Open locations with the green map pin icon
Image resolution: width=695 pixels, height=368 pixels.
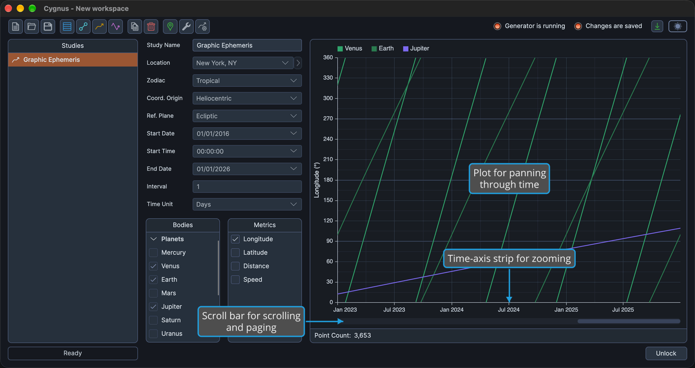[x=170, y=27]
